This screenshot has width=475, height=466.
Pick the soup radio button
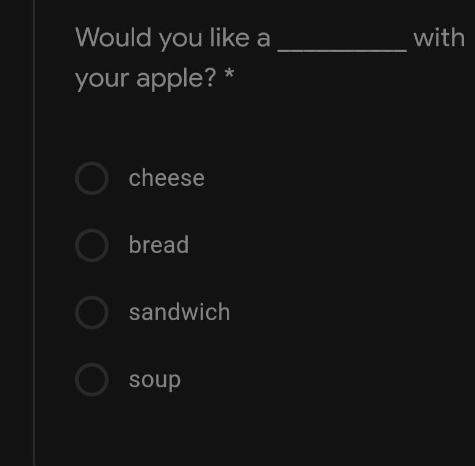click(91, 379)
